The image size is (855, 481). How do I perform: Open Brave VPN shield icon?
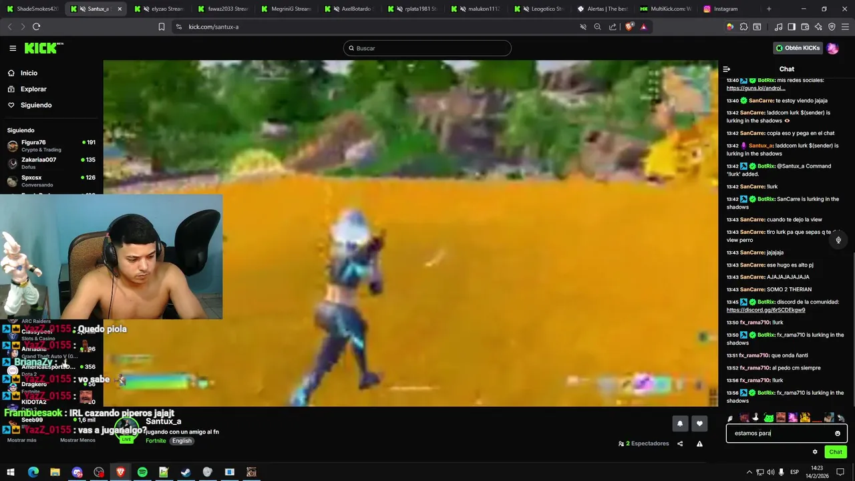(832, 27)
